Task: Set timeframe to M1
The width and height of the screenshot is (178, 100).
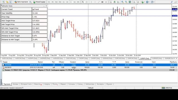Action: coord(49,2)
